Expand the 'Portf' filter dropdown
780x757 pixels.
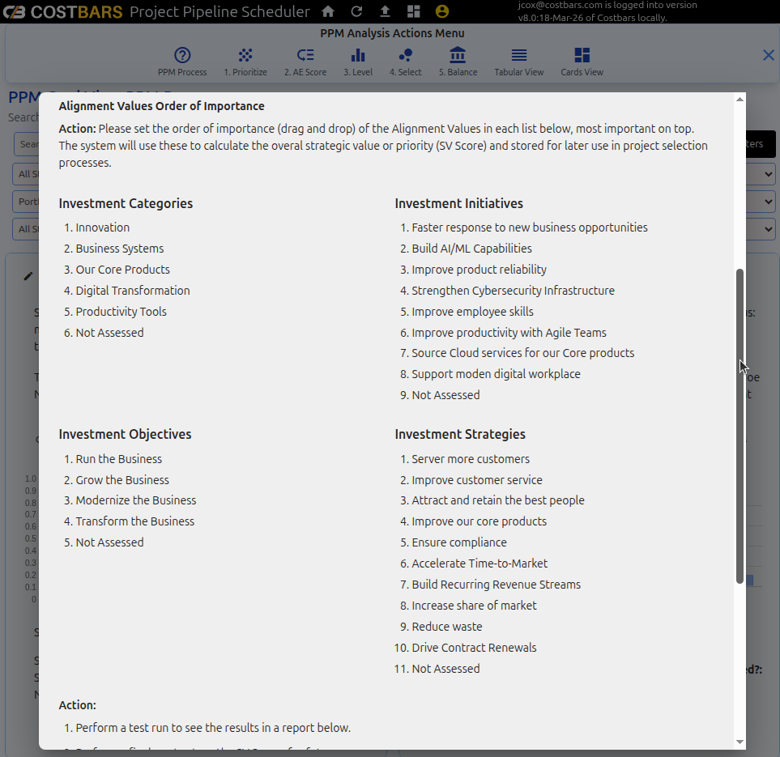click(26, 202)
